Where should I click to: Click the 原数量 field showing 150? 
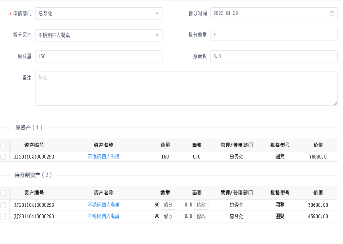[98, 56]
